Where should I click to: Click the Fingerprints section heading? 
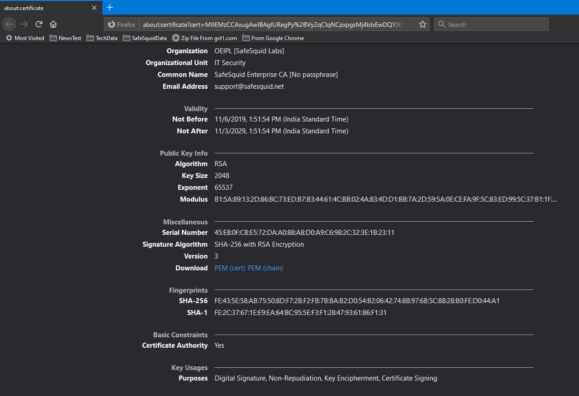click(189, 290)
